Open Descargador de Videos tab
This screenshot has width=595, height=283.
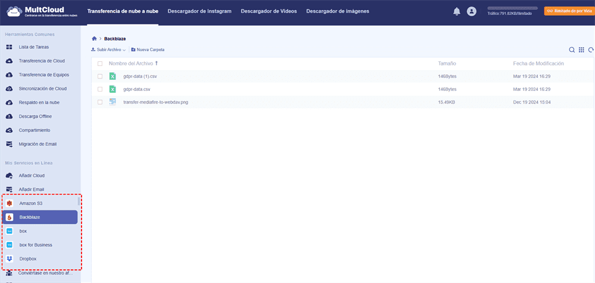coord(269,11)
